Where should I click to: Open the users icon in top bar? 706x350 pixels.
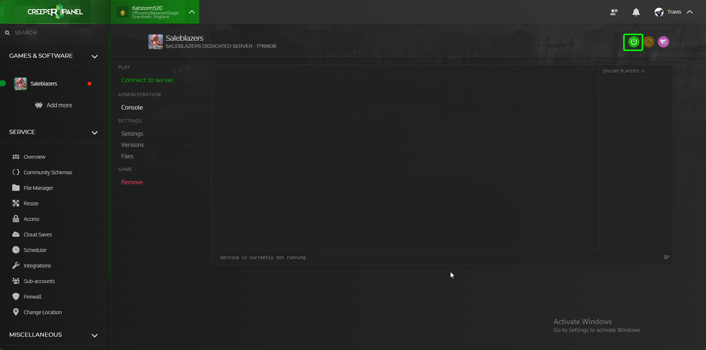pos(614,12)
